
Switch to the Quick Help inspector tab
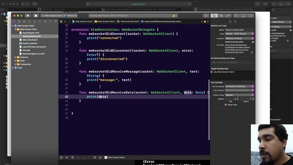point(235,22)
